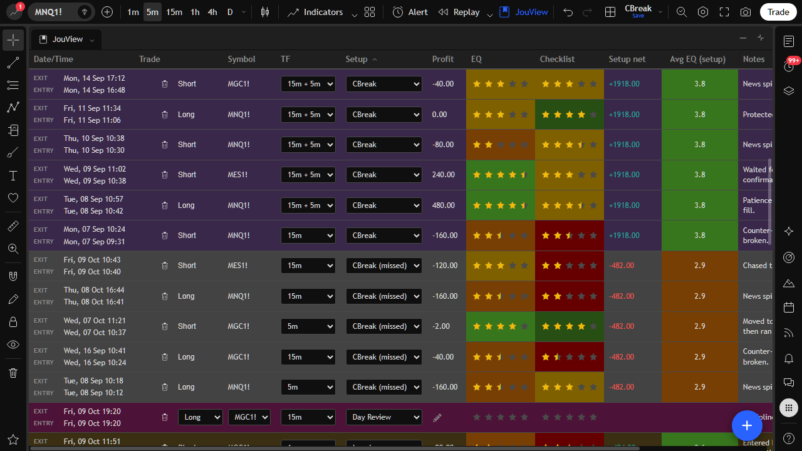This screenshot has width=802, height=451.
Task: Select the text annotation tool
Action: [x=13, y=175]
